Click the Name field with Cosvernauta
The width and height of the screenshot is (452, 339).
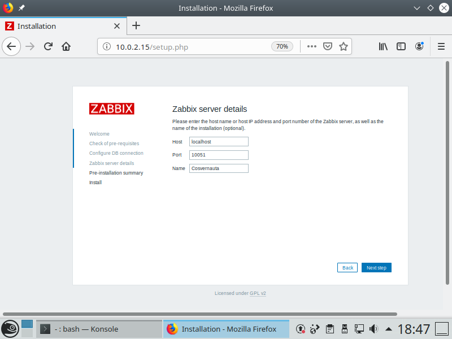(x=219, y=168)
